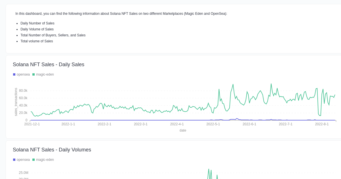Toggle the magic-eden series label in Daily Sales
Screen dimensions: 341x179
coord(45,74)
